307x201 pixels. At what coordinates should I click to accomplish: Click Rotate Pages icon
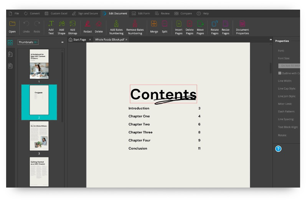point(215,24)
